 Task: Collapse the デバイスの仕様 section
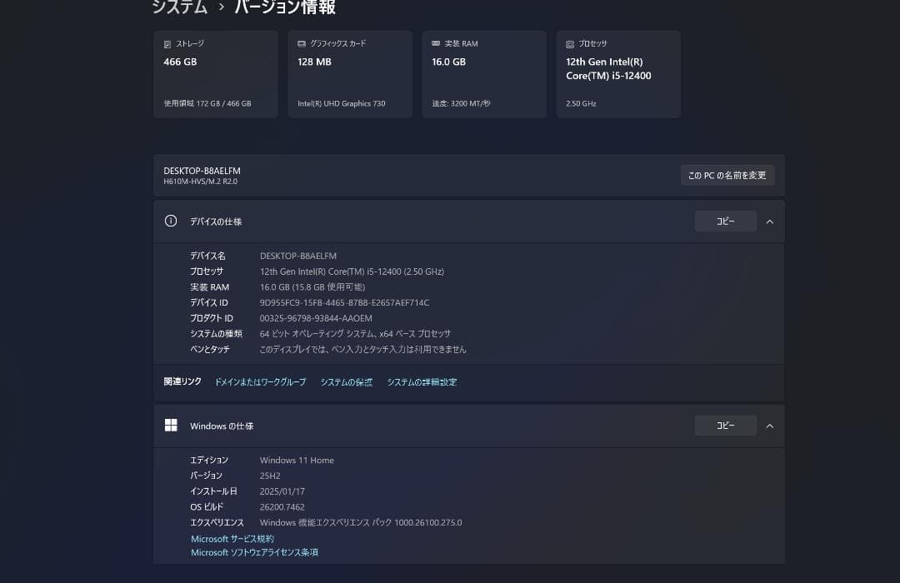tap(769, 221)
